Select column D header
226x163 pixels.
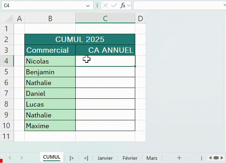(140, 18)
